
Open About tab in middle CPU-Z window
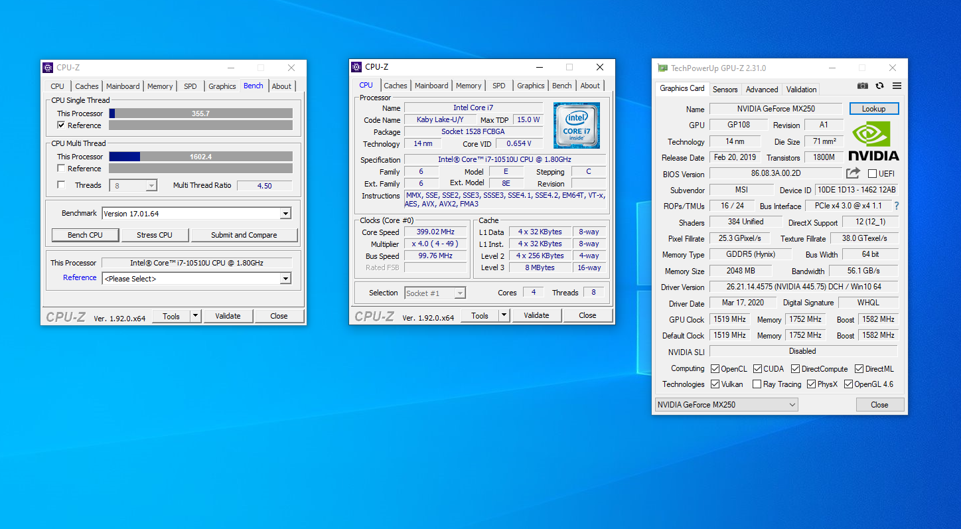click(x=590, y=86)
